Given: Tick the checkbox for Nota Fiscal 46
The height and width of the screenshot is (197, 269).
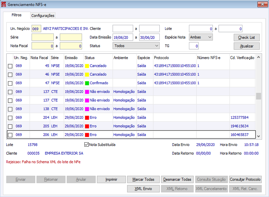Looking at the screenshot, I should point(10,75).
